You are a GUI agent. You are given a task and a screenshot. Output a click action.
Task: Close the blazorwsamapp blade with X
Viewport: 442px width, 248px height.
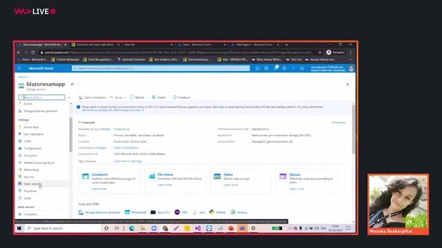pos(347,84)
